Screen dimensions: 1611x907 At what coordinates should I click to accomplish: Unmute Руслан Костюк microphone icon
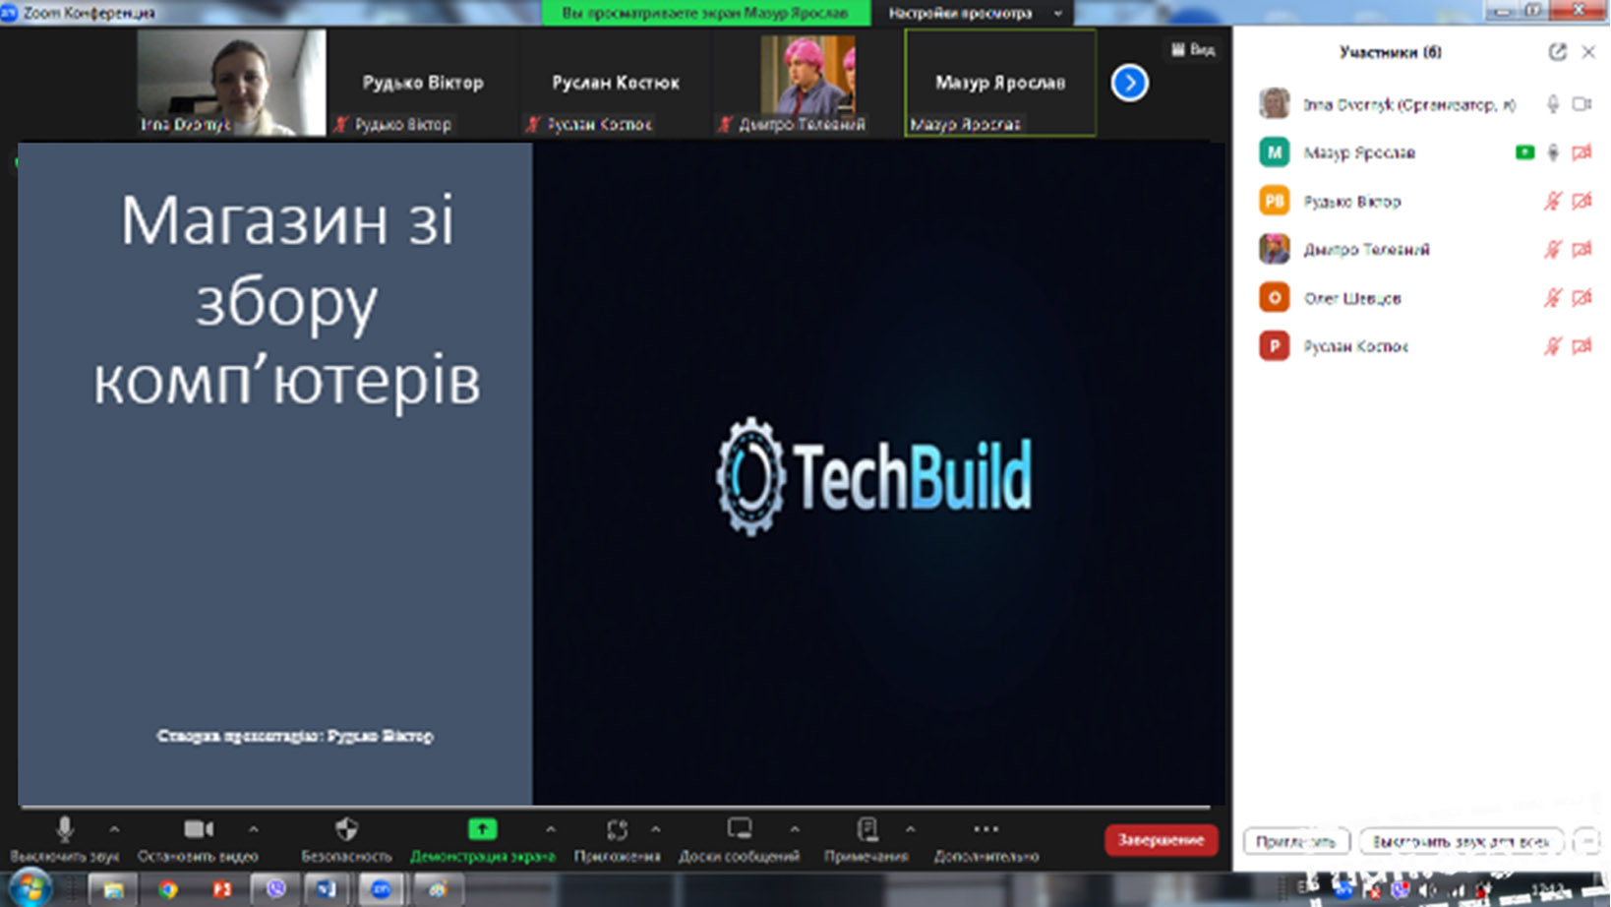(1553, 345)
